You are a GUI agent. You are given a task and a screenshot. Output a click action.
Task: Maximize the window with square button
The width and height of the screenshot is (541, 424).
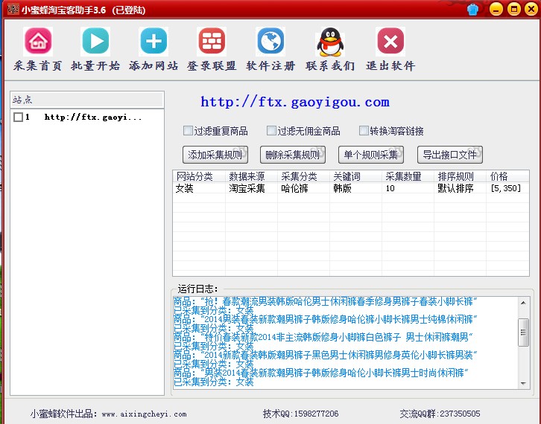513,10
